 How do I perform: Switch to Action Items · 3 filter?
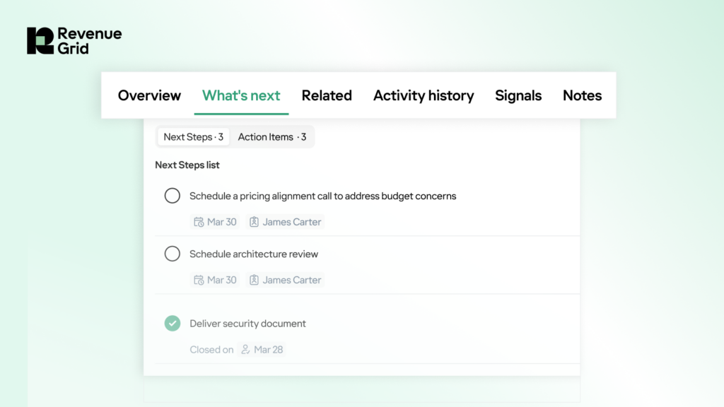pyautogui.click(x=272, y=137)
